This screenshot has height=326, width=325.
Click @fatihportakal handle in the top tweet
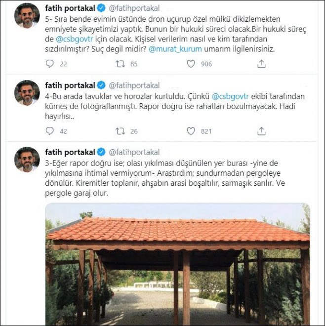click(134, 8)
